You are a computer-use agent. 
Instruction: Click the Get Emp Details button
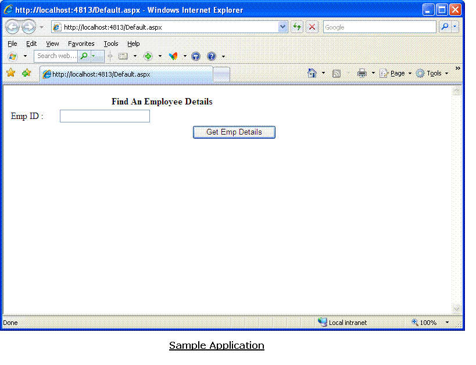tap(234, 132)
